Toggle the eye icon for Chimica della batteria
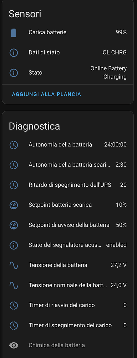The height and width of the screenshot is (358, 137). click(x=14, y=345)
